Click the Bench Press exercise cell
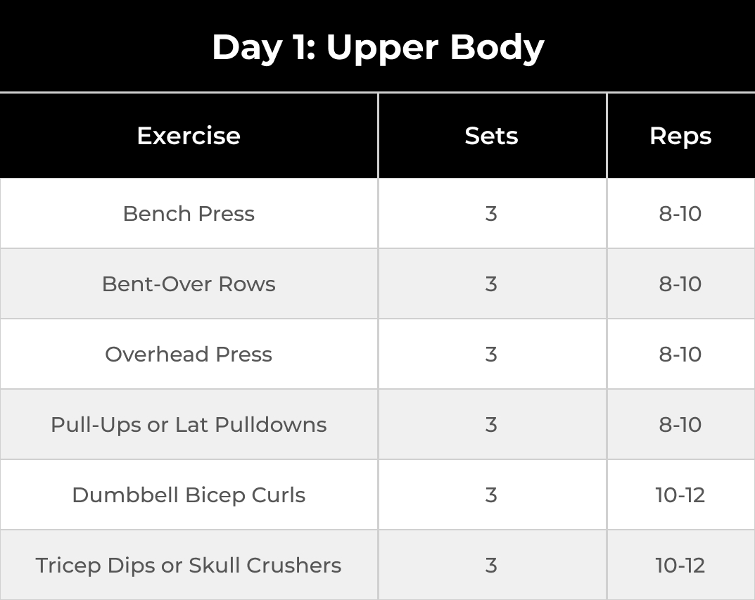The height and width of the screenshot is (600, 755). pyautogui.click(x=189, y=214)
